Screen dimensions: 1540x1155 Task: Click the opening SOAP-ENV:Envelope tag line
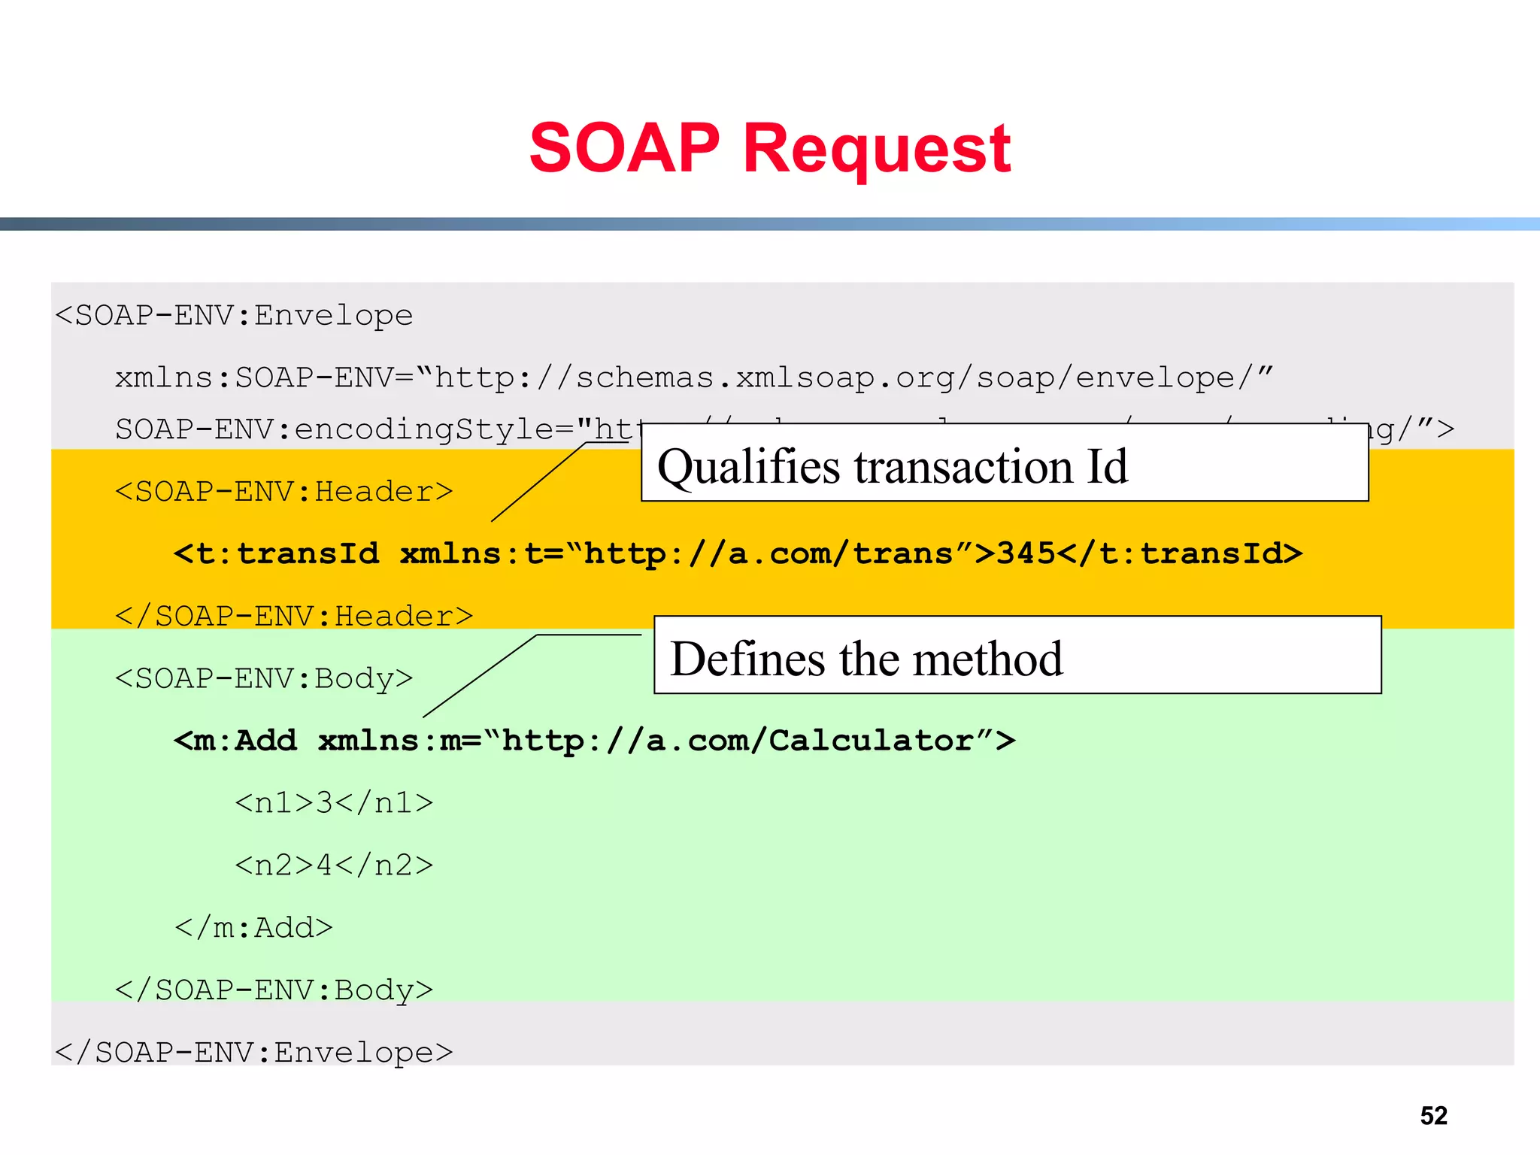coord(234,315)
